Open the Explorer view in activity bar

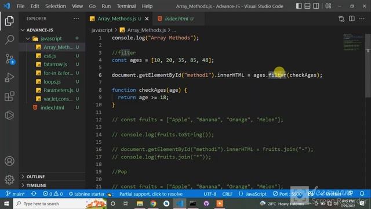(9, 21)
